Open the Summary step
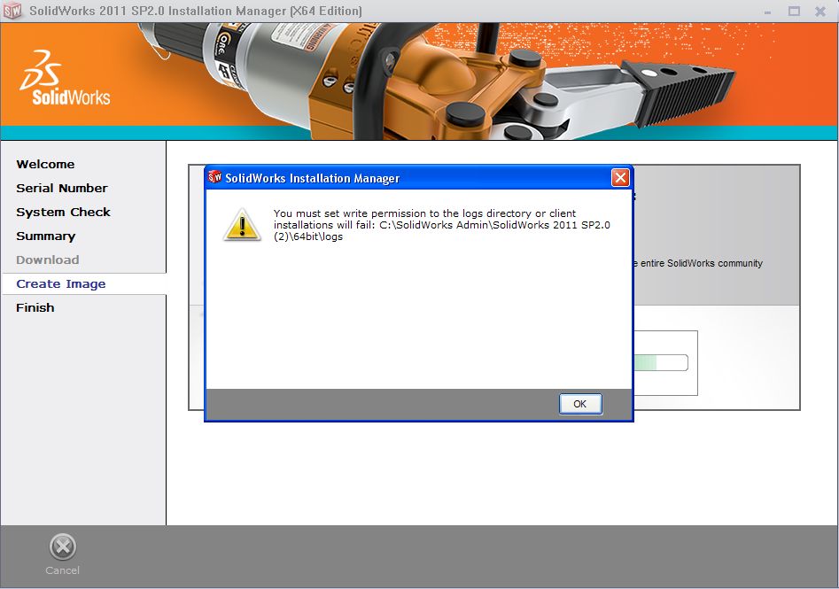The height and width of the screenshot is (589, 839). tap(45, 236)
